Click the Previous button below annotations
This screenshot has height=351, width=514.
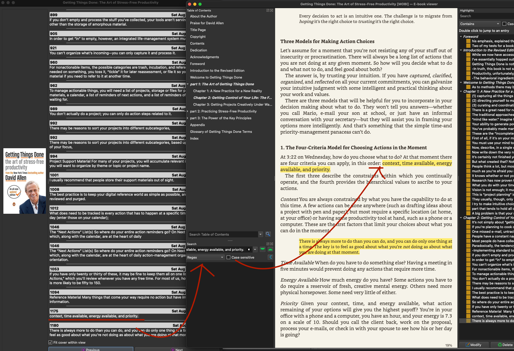[x=91, y=349]
